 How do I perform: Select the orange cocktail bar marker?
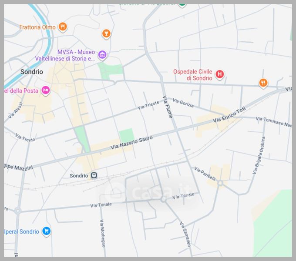click(106, 33)
